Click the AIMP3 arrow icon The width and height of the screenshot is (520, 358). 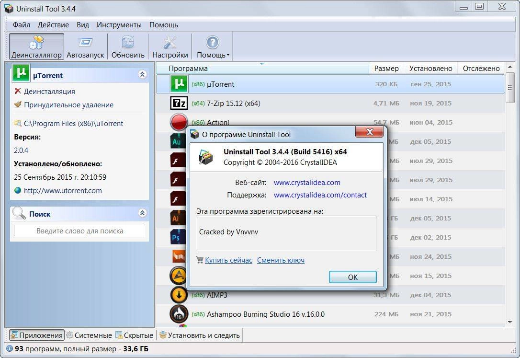pos(179,295)
